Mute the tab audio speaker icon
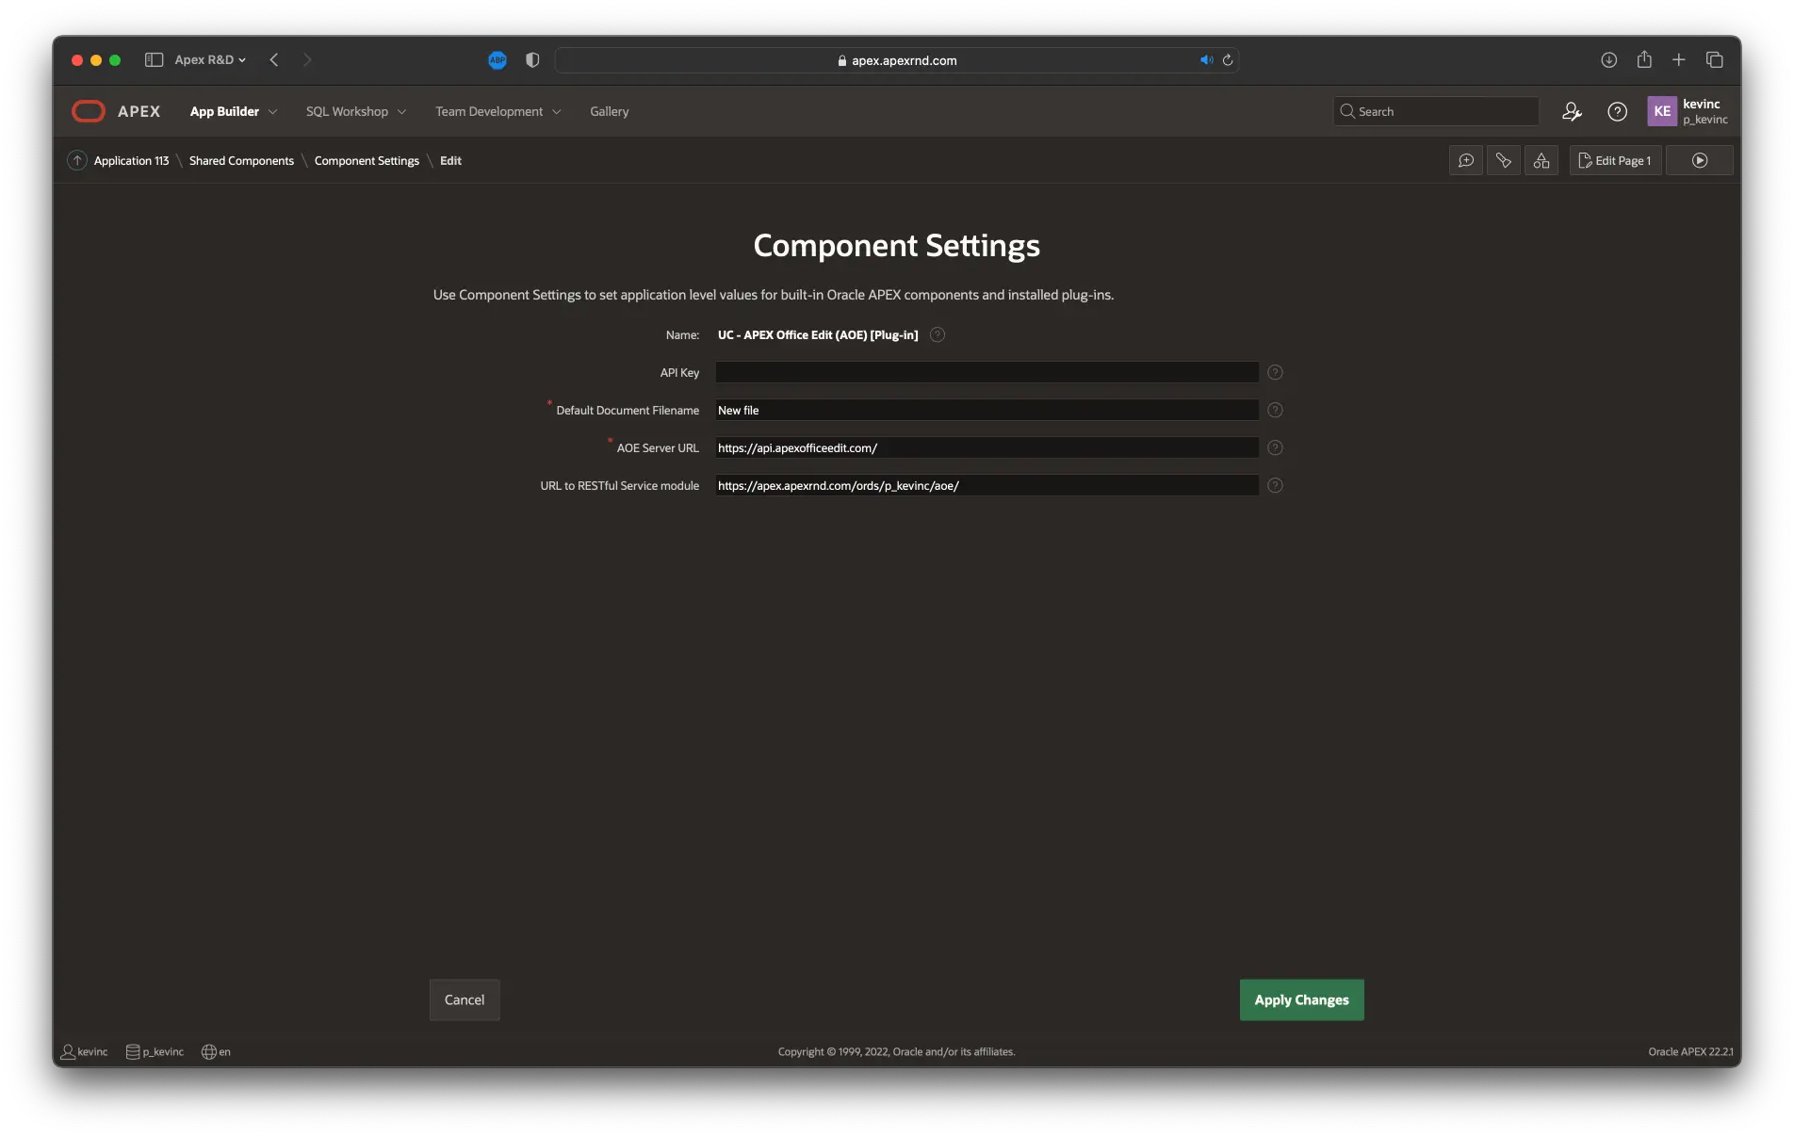 1206,60
